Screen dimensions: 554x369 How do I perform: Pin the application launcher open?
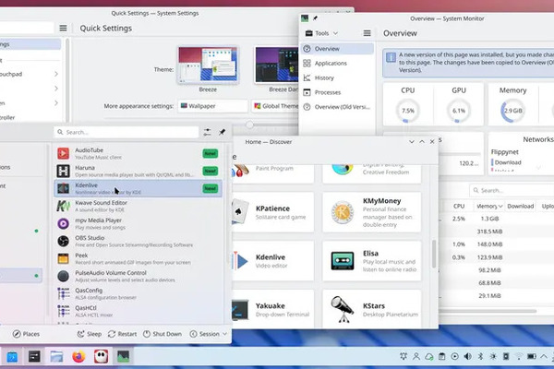222,133
